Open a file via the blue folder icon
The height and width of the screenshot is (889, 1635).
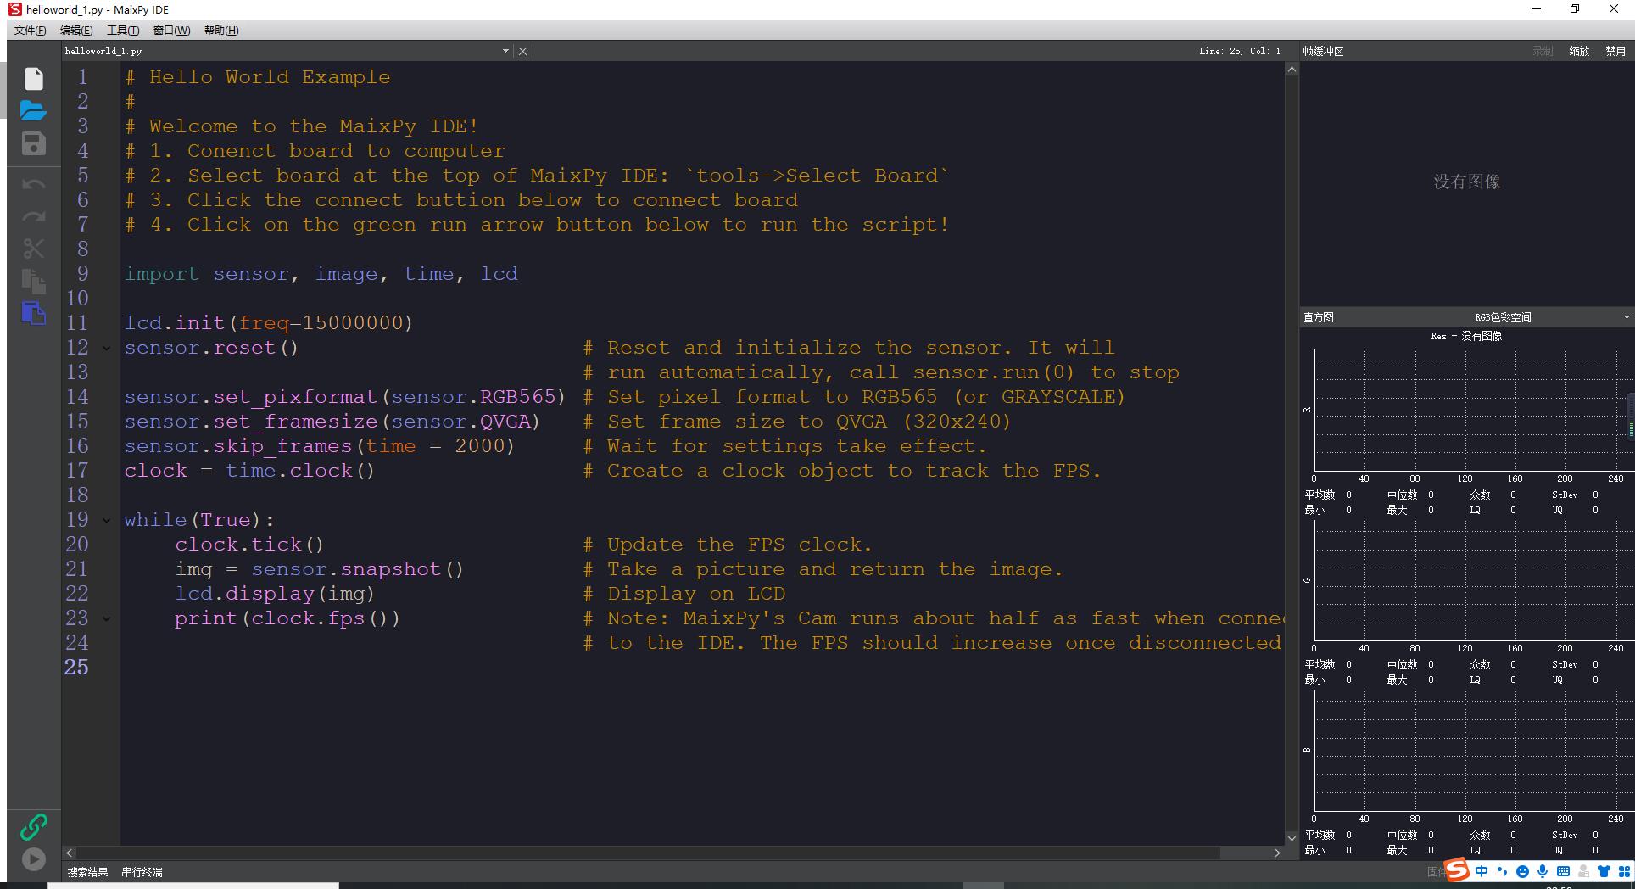[33, 111]
